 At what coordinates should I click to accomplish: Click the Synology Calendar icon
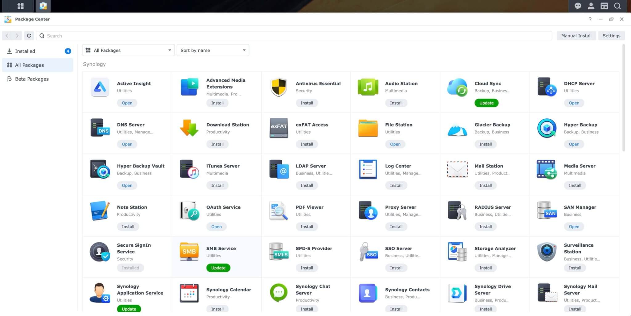click(x=189, y=293)
